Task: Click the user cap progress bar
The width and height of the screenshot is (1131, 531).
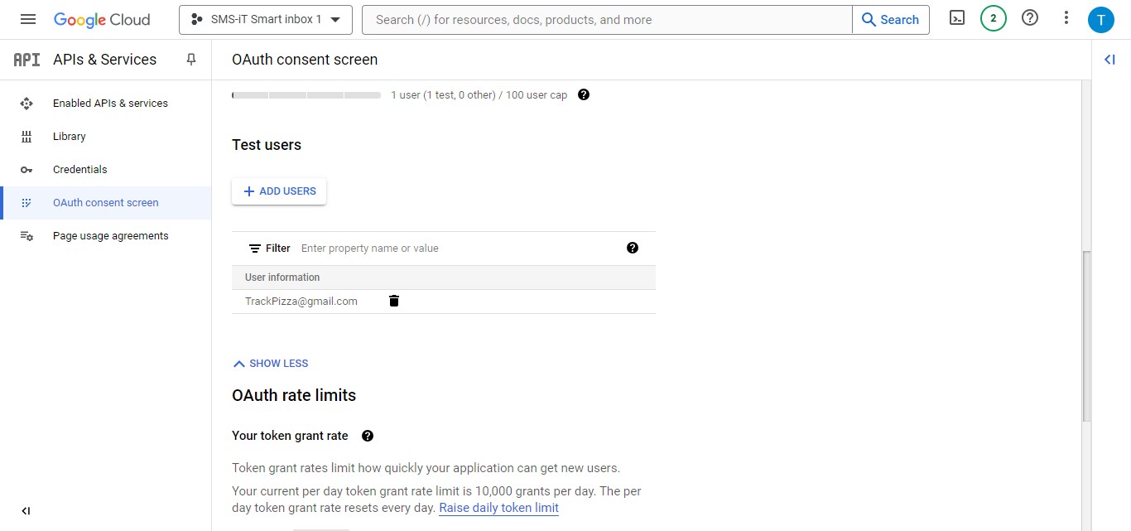Action: [306, 95]
